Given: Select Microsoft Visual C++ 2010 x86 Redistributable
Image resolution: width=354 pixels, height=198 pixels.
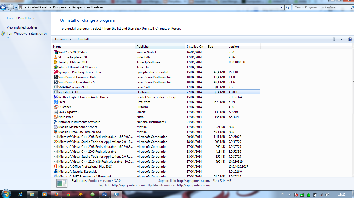Looking at the screenshot, I should tap(156, 162).
